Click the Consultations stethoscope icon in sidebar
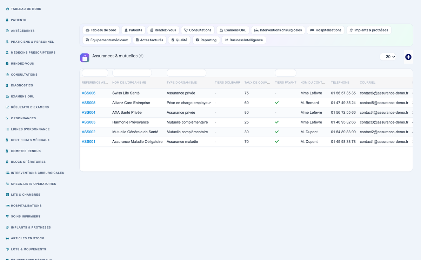421x260 pixels. (7, 75)
